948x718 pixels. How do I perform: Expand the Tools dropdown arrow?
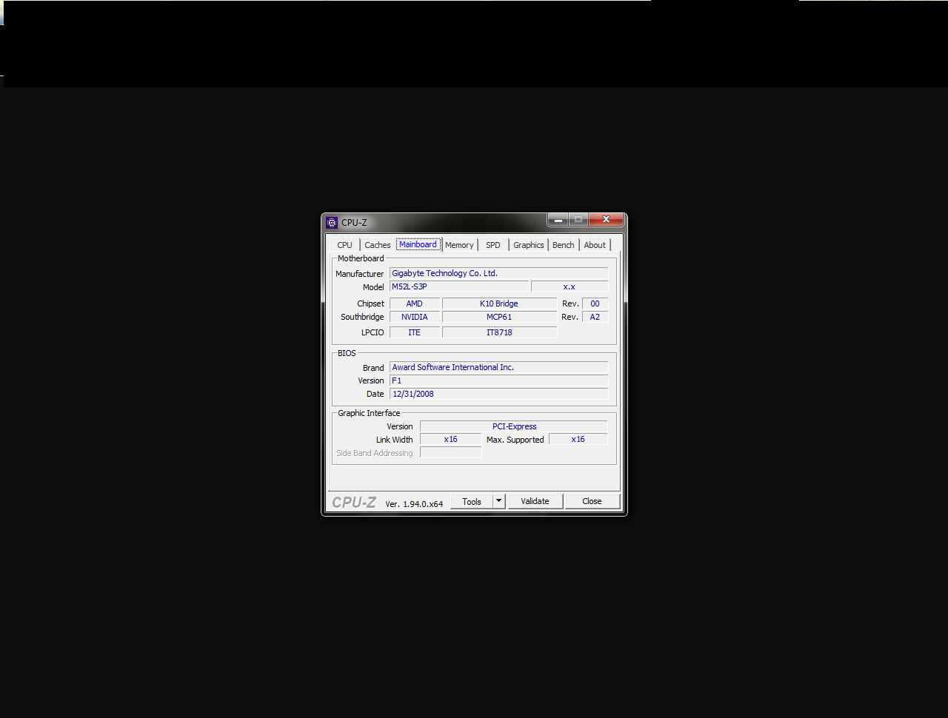499,501
